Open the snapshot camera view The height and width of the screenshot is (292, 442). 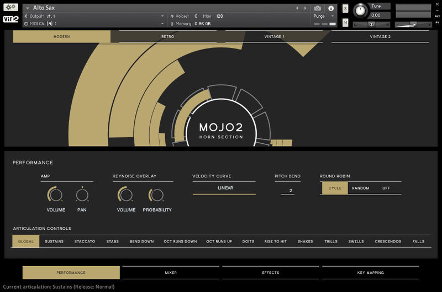pos(317,8)
